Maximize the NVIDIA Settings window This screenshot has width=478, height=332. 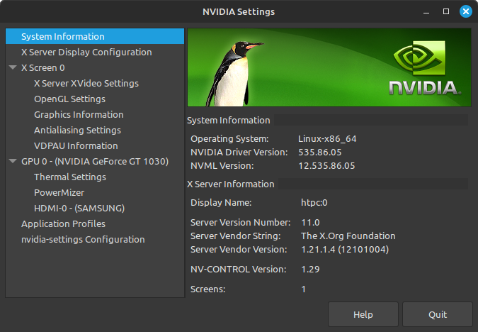click(x=446, y=11)
